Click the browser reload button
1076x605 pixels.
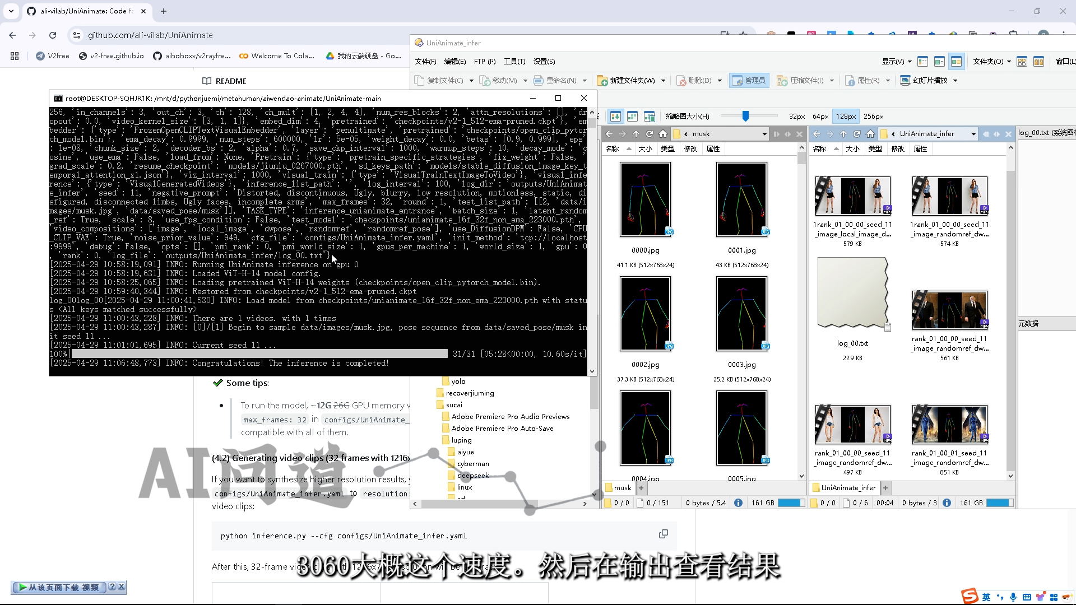coord(53,35)
